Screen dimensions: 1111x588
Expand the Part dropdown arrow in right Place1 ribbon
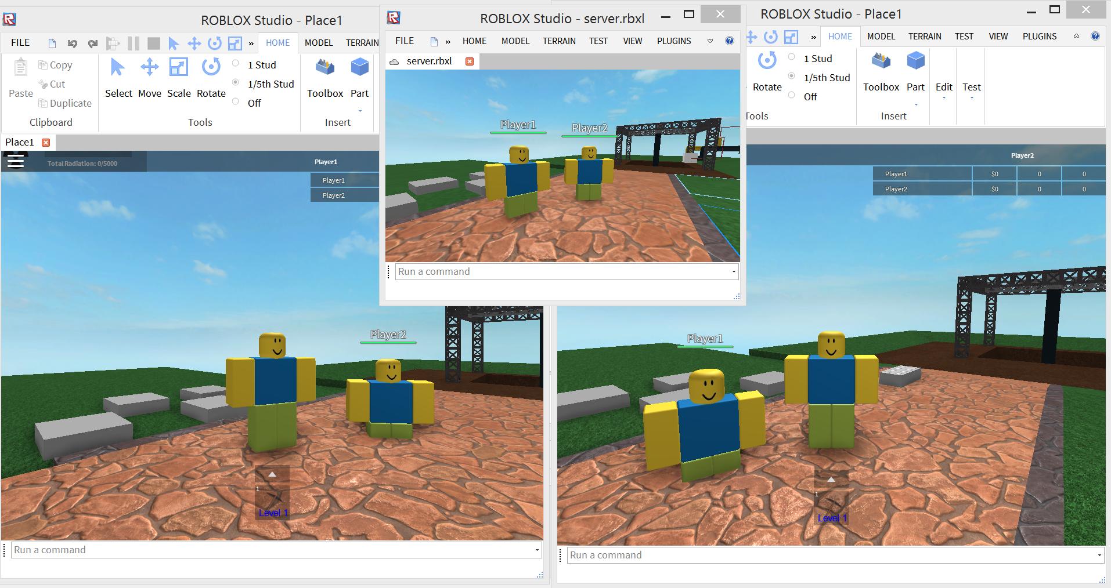pos(916,104)
